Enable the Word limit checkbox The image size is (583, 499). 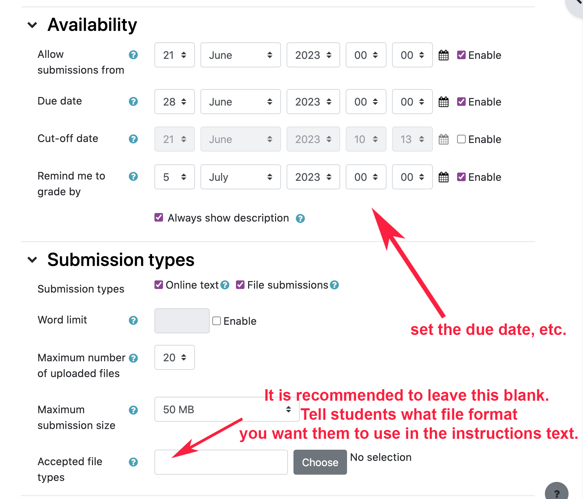[216, 321]
